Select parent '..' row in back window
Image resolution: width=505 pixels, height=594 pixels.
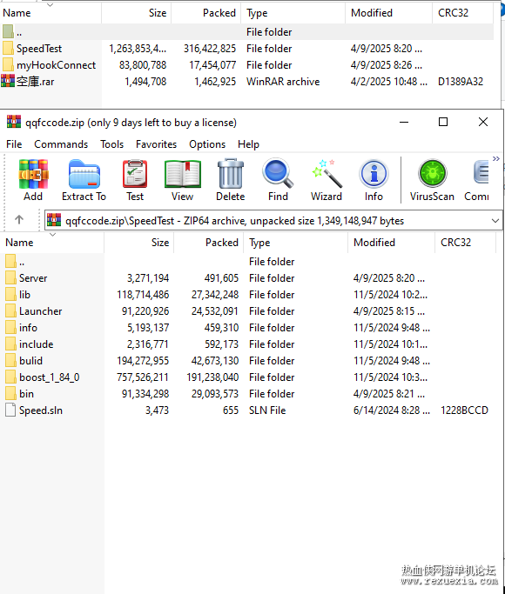pyautogui.click(x=246, y=32)
